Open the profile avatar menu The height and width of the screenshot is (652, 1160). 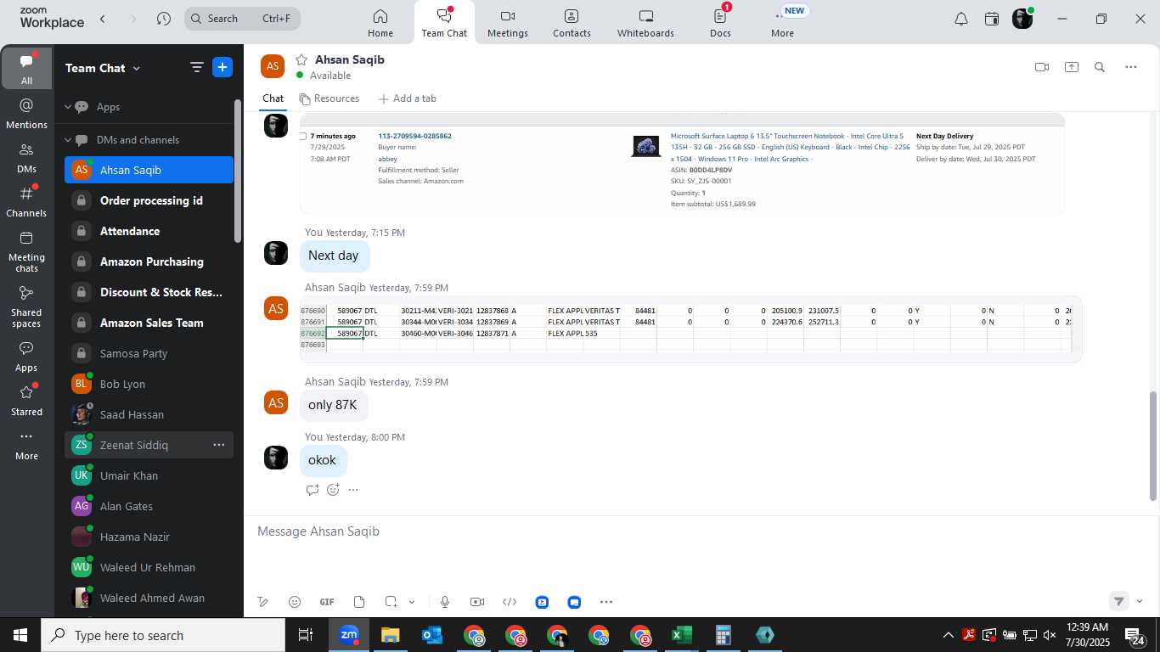[1022, 19]
